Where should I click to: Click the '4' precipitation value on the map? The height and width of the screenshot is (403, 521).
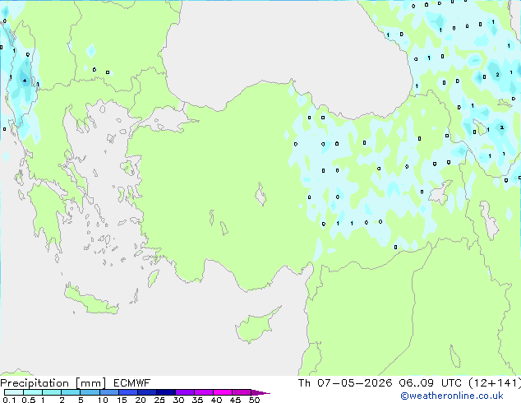coord(25,81)
